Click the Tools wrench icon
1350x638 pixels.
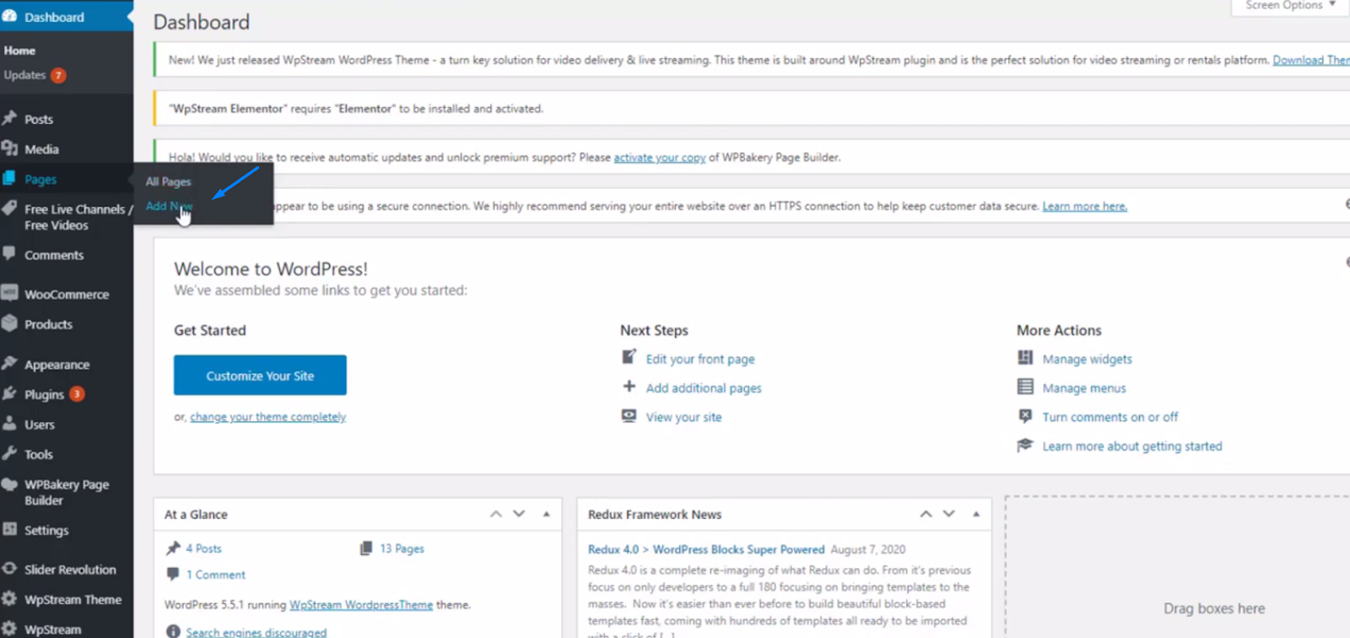pyautogui.click(x=9, y=453)
